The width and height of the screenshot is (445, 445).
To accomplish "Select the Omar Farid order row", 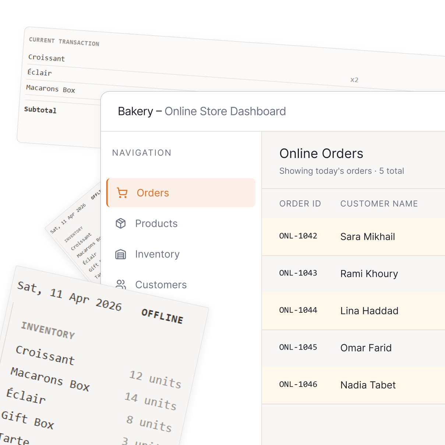I will [x=366, y=348].
